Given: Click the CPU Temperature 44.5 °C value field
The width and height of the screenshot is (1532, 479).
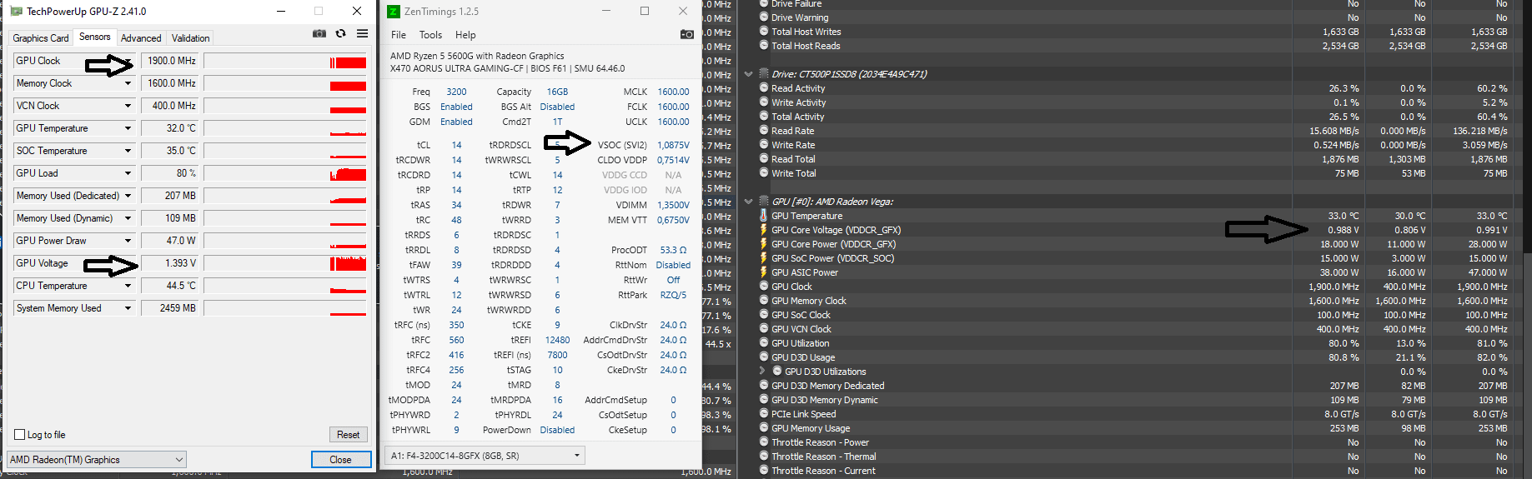Looking at the screenshot, I should 170,286.
